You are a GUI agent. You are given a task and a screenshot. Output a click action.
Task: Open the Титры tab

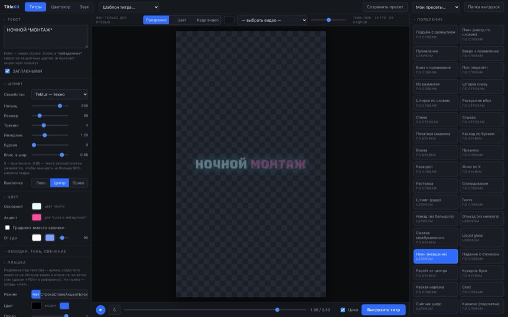click(x=35, y=7)
